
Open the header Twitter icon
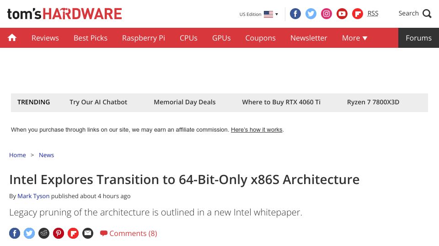click(311, 14)
